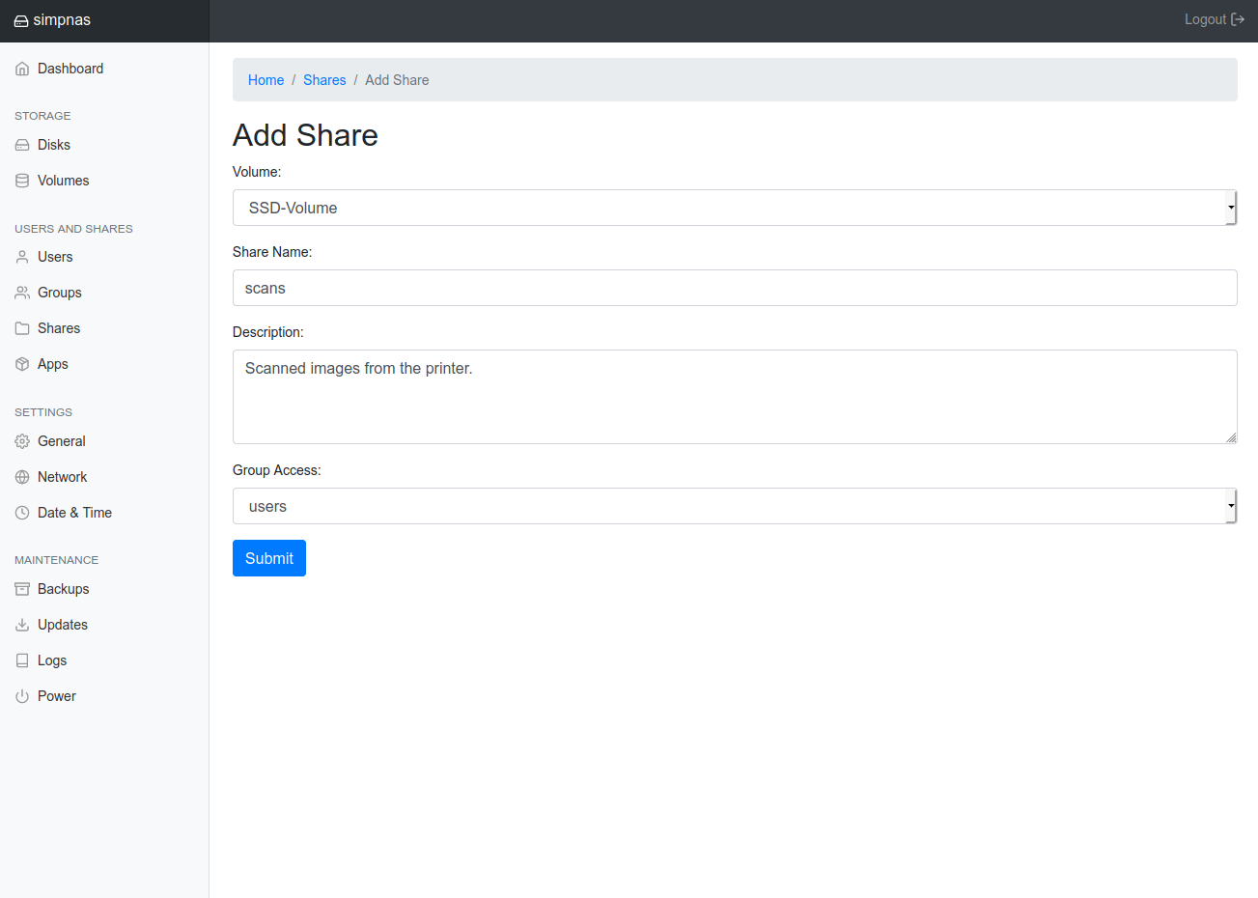Click the Disks drive icon
Image resolution: width=1258 pixels, height=898 pixels.
[x=22, y=145]
